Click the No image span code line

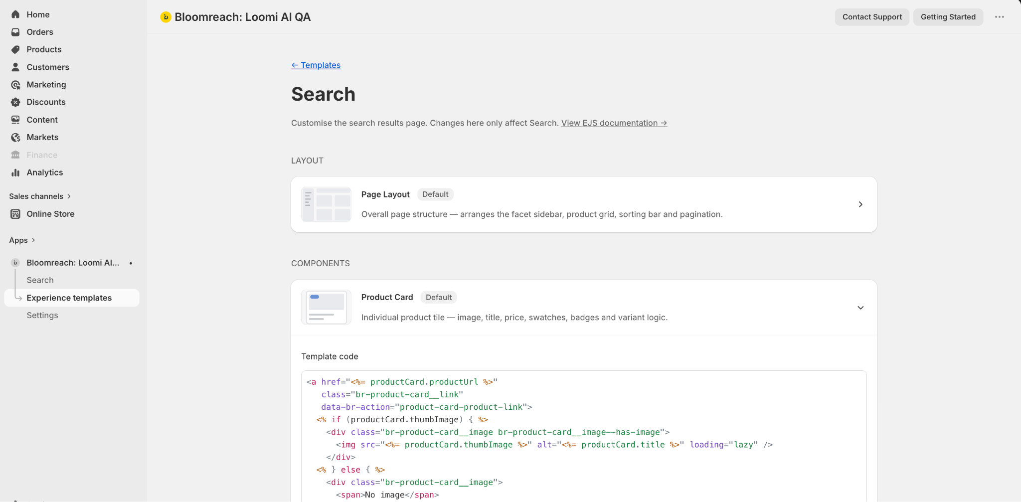(x=387, y=495)
